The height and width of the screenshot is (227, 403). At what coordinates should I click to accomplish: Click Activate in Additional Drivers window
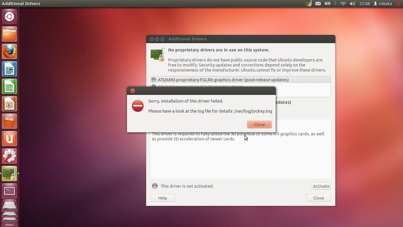[x=321, y=186]
